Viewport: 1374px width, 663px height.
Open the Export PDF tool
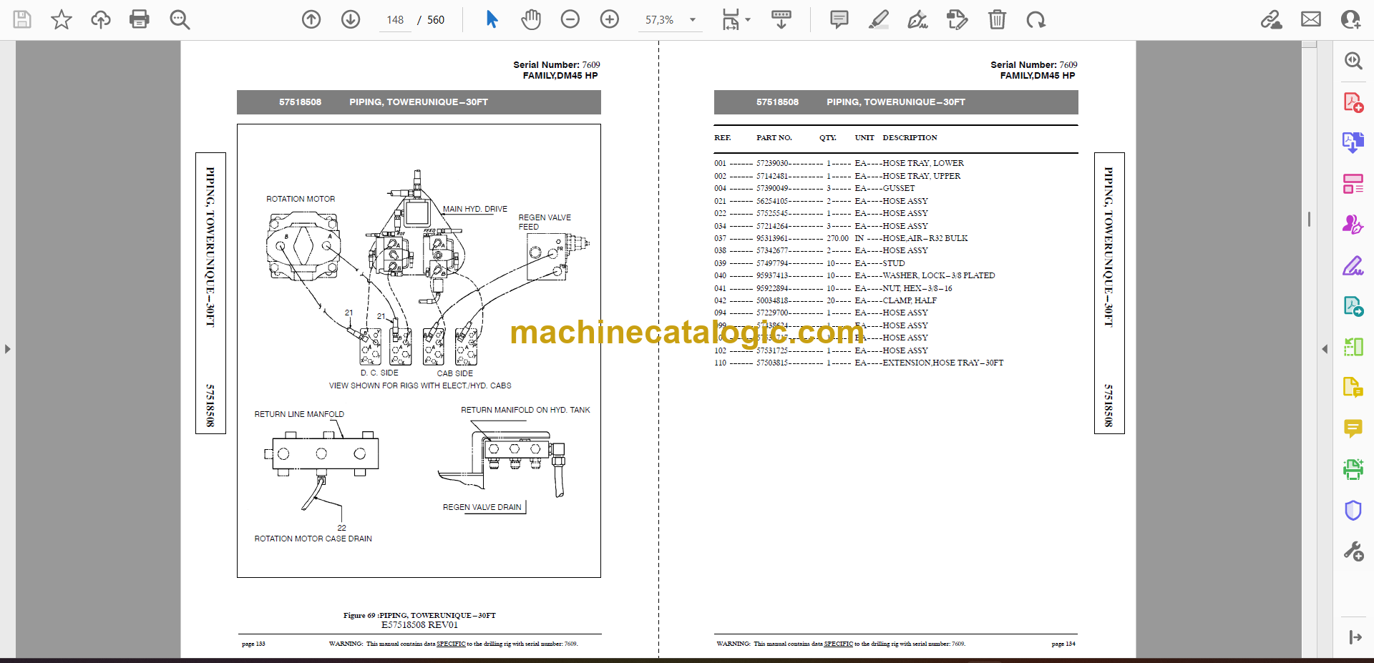[1353, 142]
